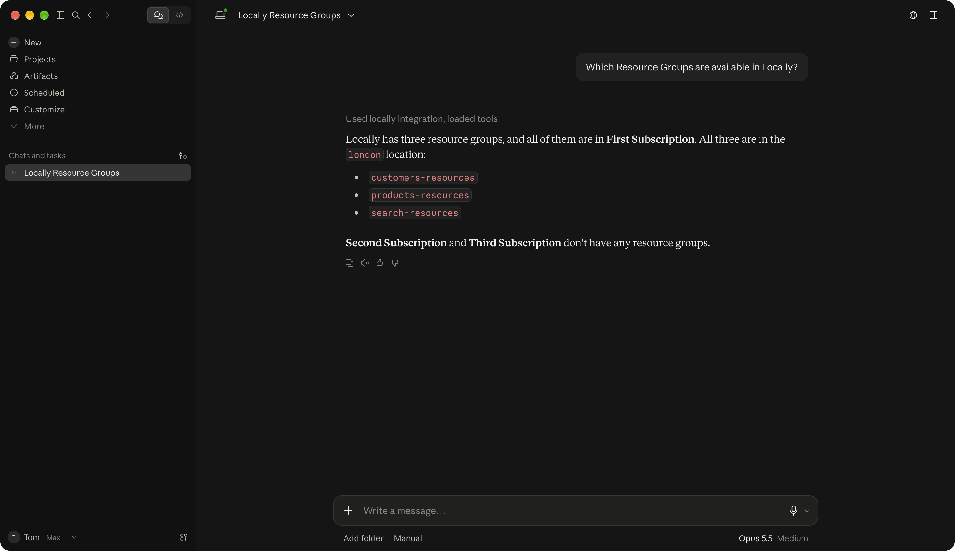Screen dimensions: 955x551
Task: Open the Locally Resource Groups title dropdown
Action: [x=296, y=15]
